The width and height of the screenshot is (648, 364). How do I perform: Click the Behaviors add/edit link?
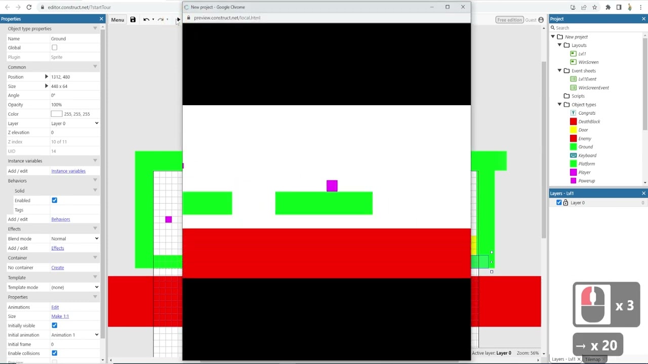click(60, 219)
